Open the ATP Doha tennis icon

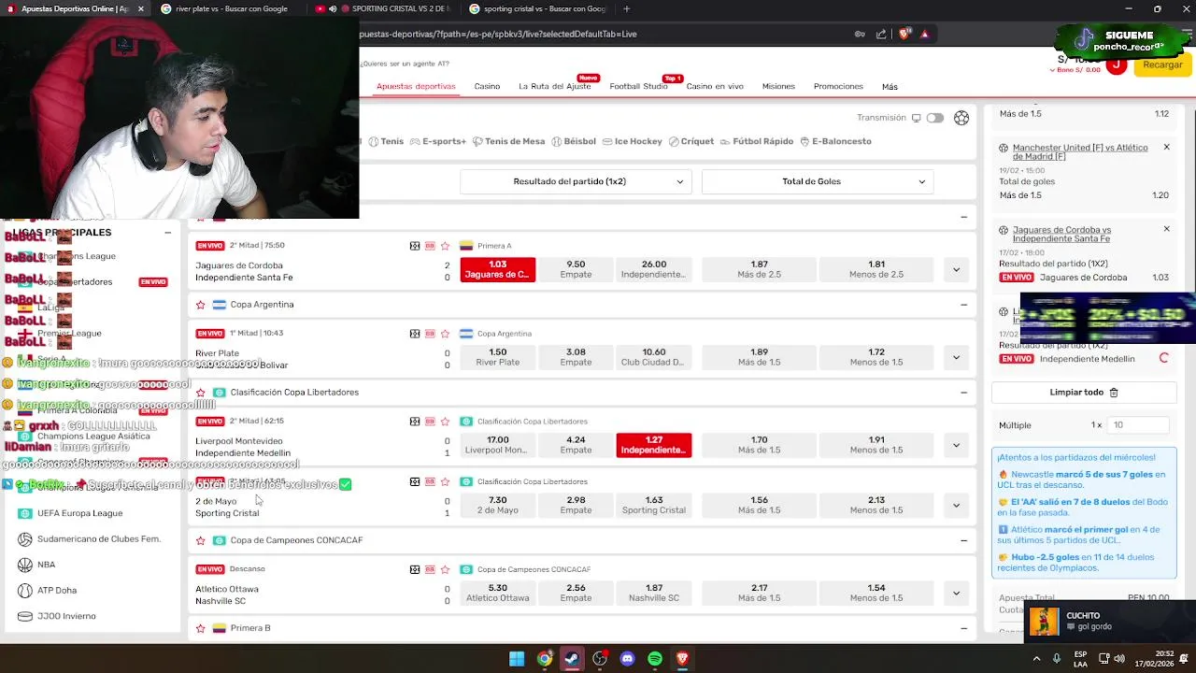[x=25, y=591]
